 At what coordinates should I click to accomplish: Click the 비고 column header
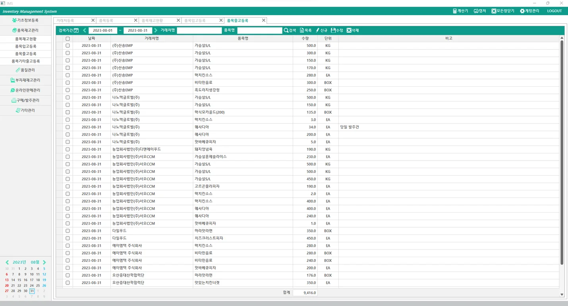pyautogui.click(x=449, y=39)
